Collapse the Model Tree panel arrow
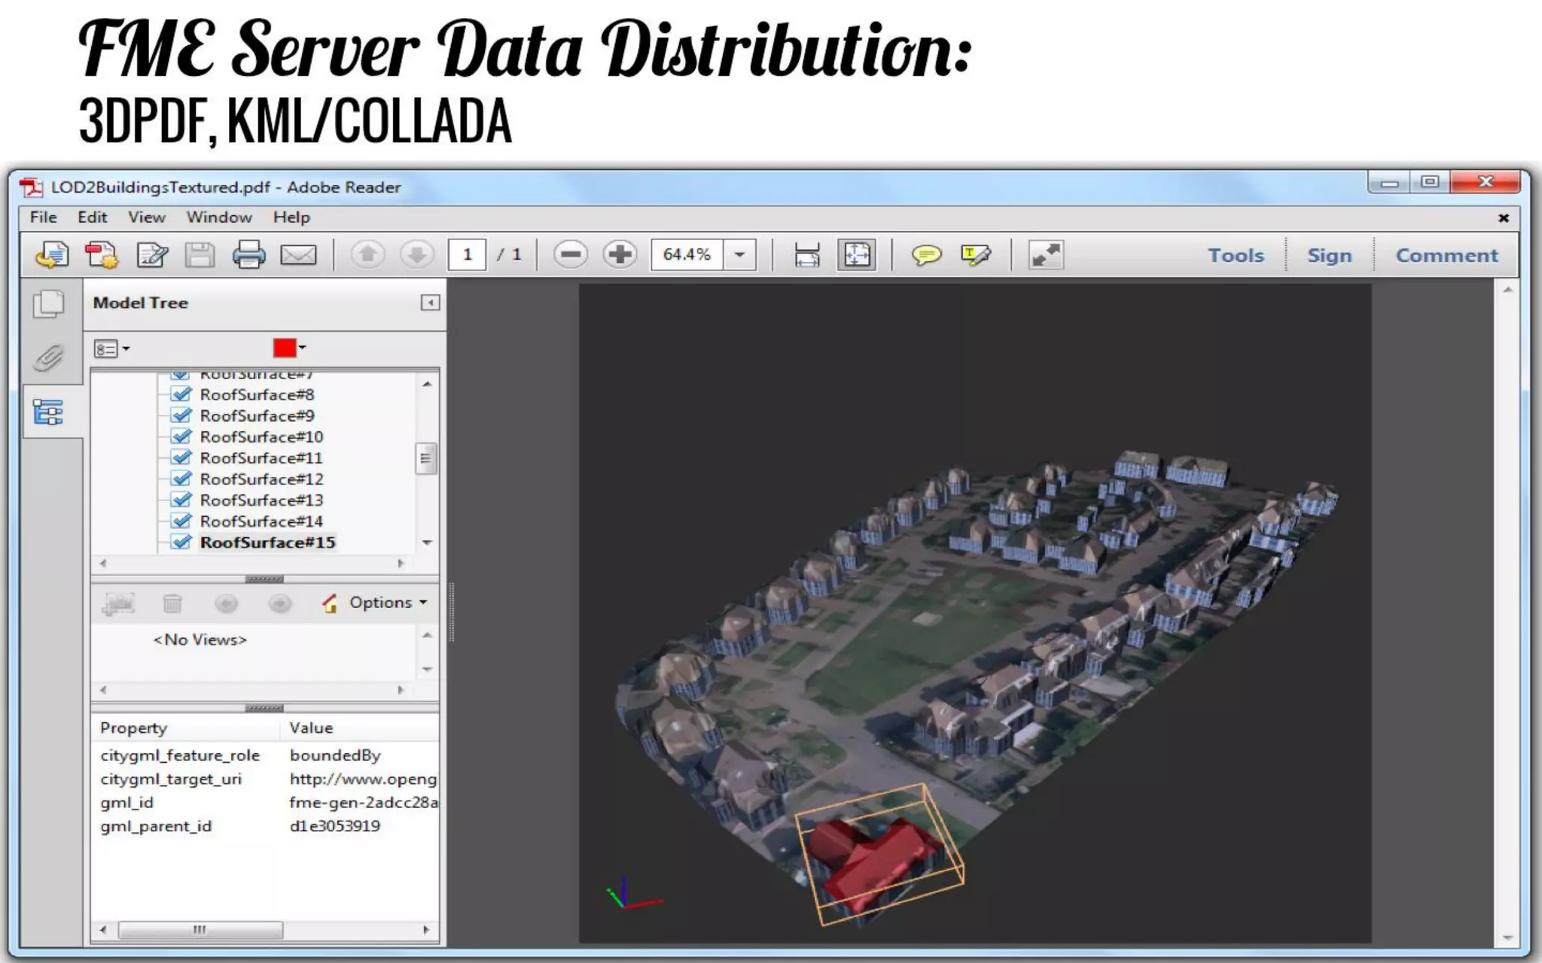 430,302
